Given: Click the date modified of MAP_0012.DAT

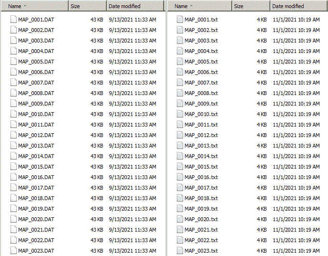Looking at the screenshot, I should (133, 135).
